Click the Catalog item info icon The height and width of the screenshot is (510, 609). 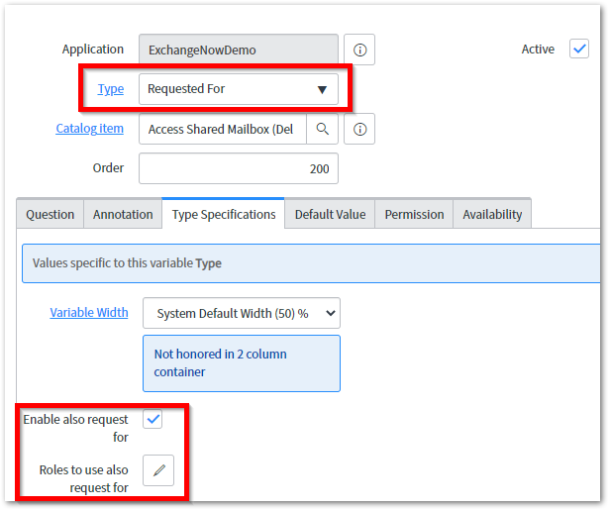point(359,129)
